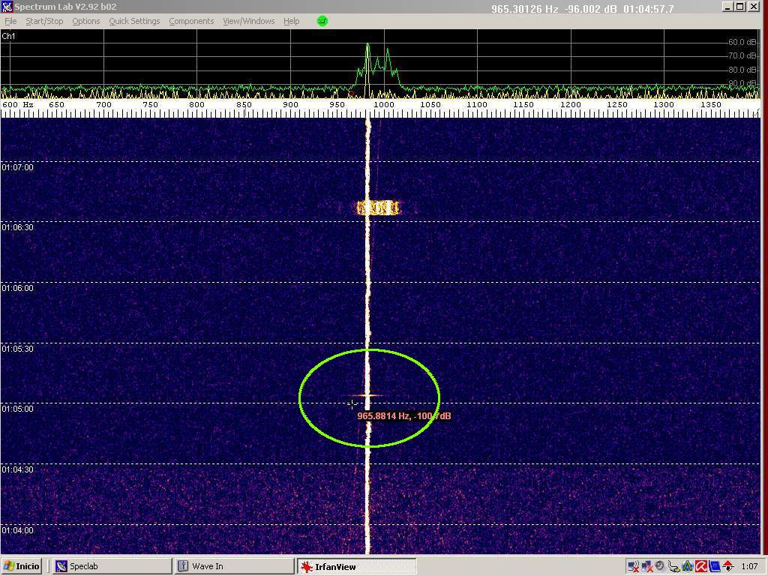The width and height of the screenshot is (768, 576).
Task: Click the Spectrum Lab title bar icon
Action: coord(7,7)
